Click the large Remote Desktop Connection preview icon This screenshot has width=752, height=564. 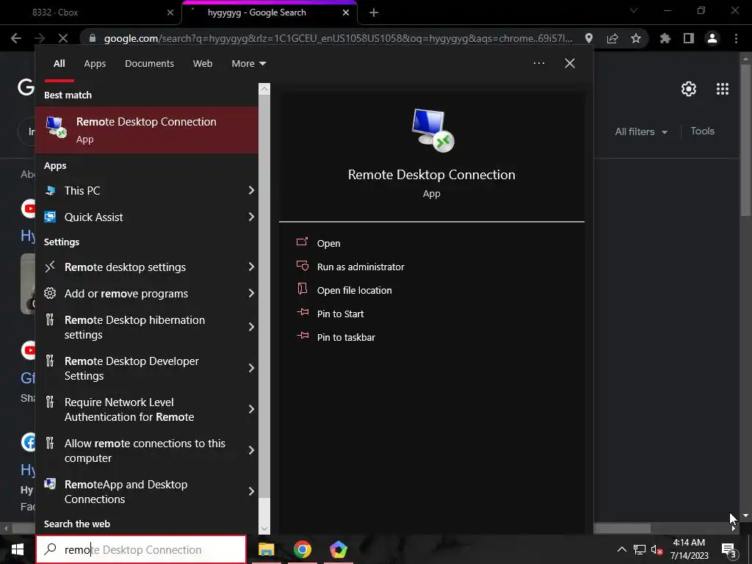click(x=433, y=130)
